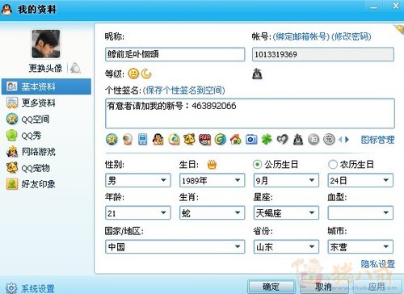This screenshot has width=404, height=294.
Task: Click the moon level icon
Action: 146,73
